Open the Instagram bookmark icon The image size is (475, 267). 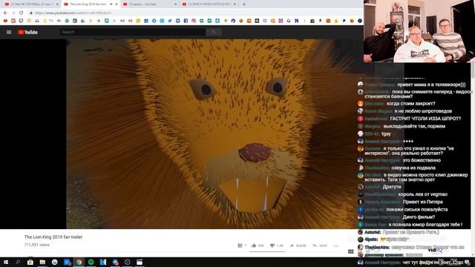pos(194,21)
